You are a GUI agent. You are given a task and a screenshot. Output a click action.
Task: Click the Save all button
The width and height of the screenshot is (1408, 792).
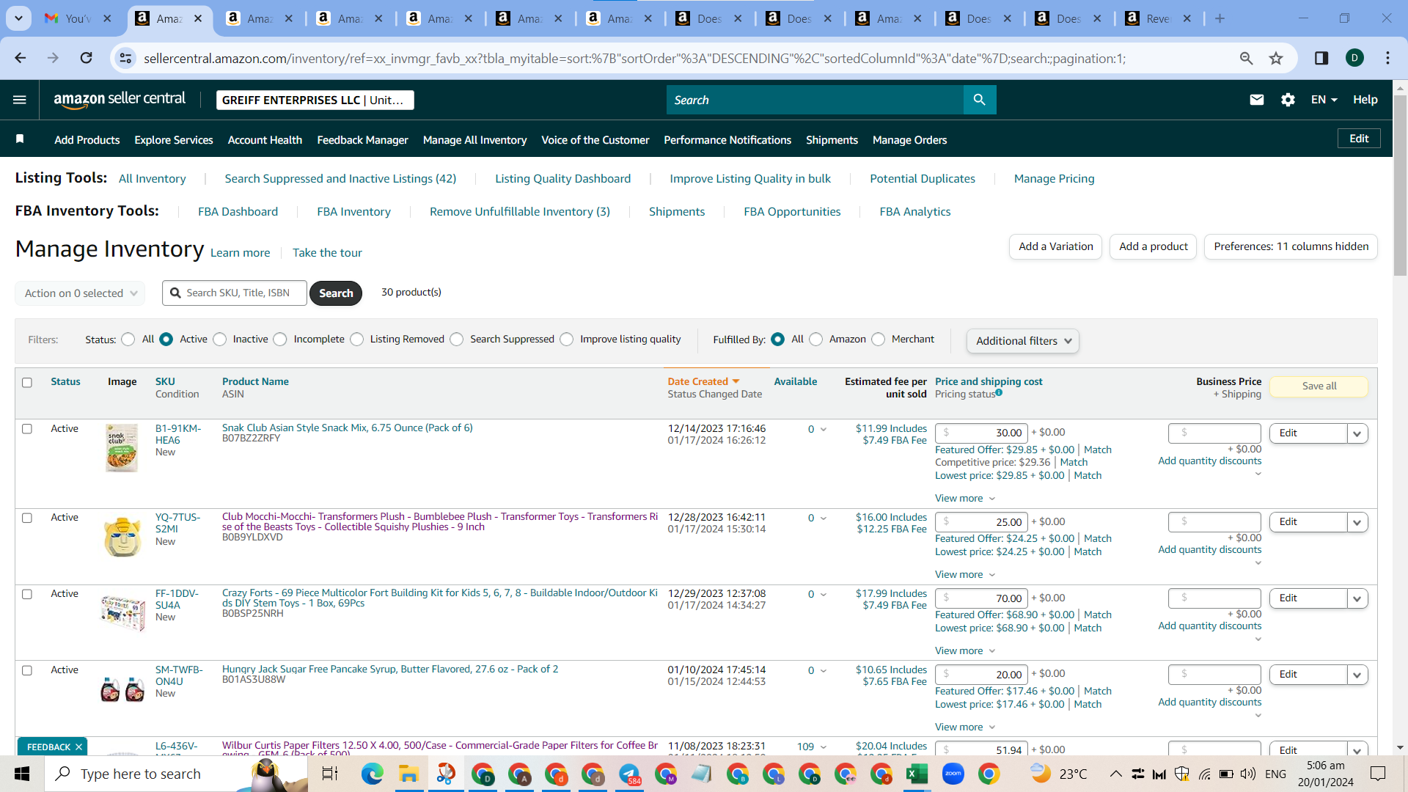click(1319, 386)
